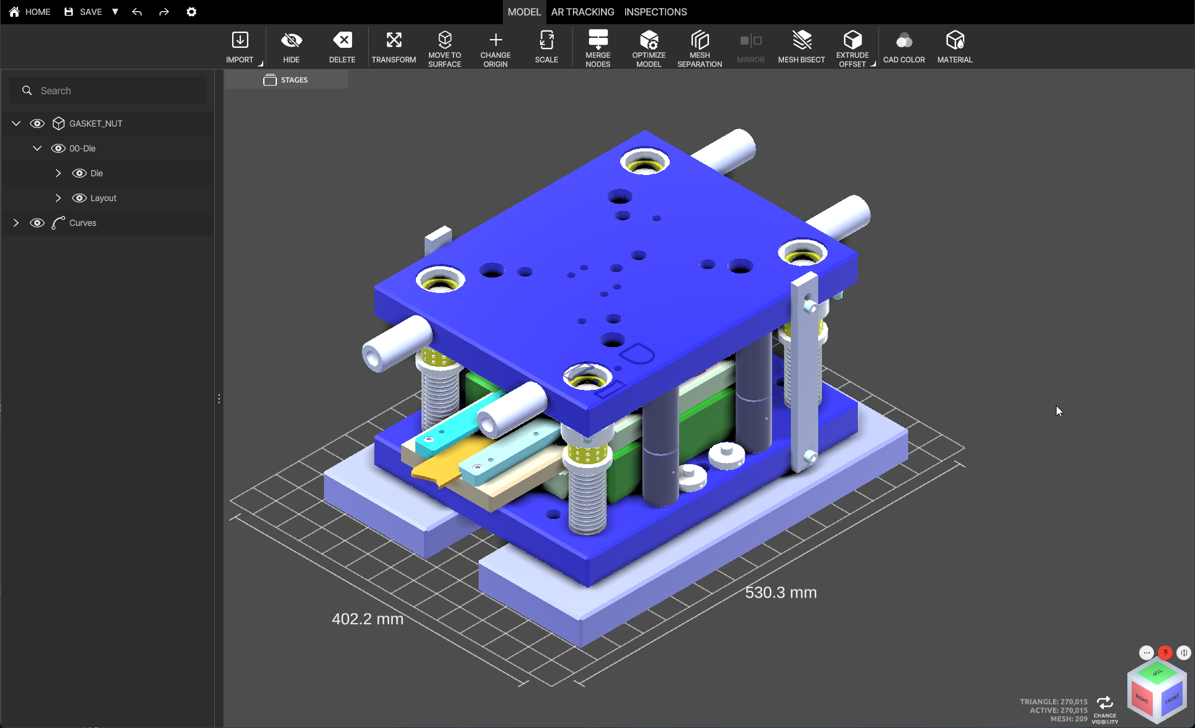This screenshot has width=1195, height=728.
Task: Open the INSPECTIONS tab
Action: (656, 12)
